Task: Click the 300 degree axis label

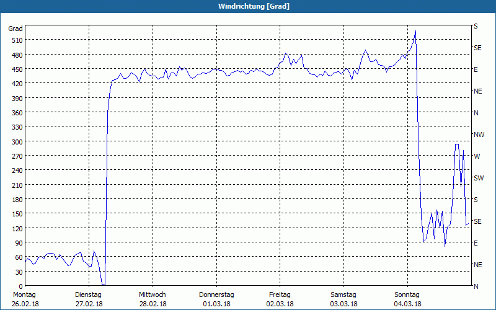Action: pos(17,142)
